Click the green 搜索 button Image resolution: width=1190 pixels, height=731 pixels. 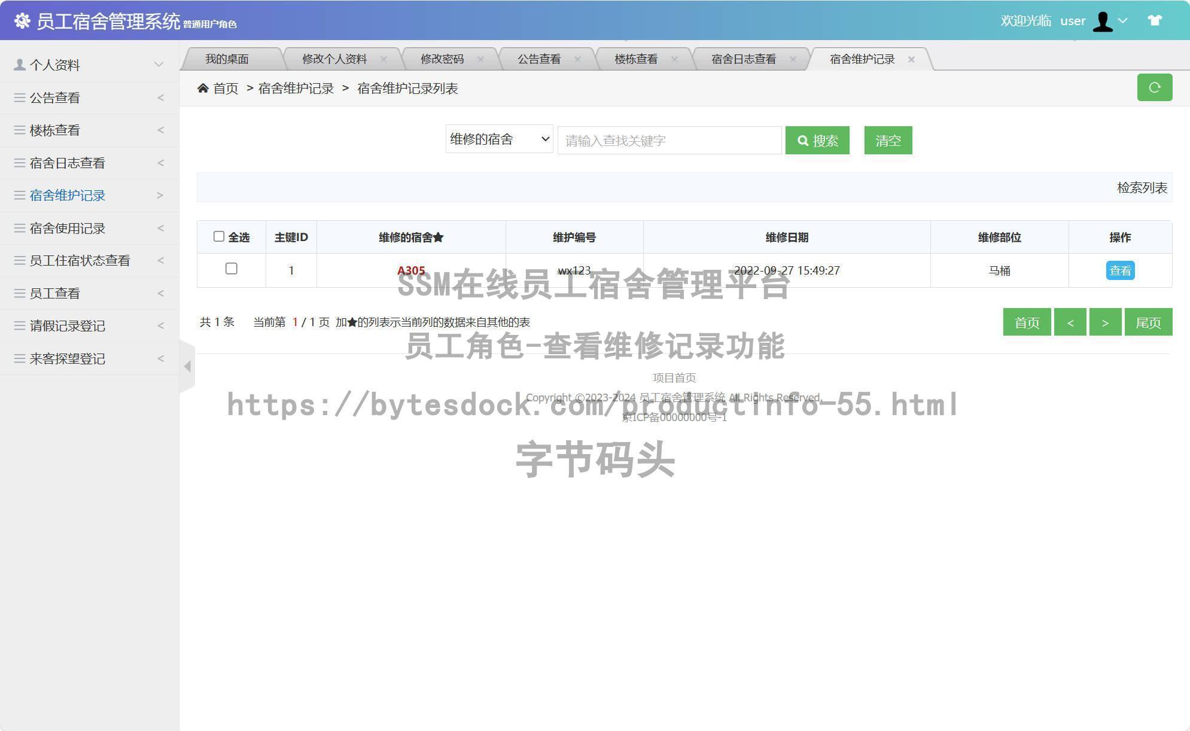click(817, 140)
